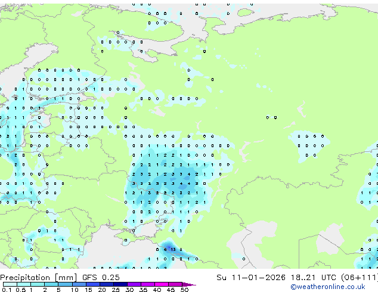Click the magenta swatch between 40 and 45
378x292 pixels.
click(162, 284)
